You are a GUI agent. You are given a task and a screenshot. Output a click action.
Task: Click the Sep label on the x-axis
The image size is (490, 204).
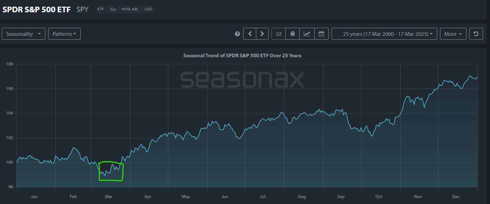tap(341, 196)
